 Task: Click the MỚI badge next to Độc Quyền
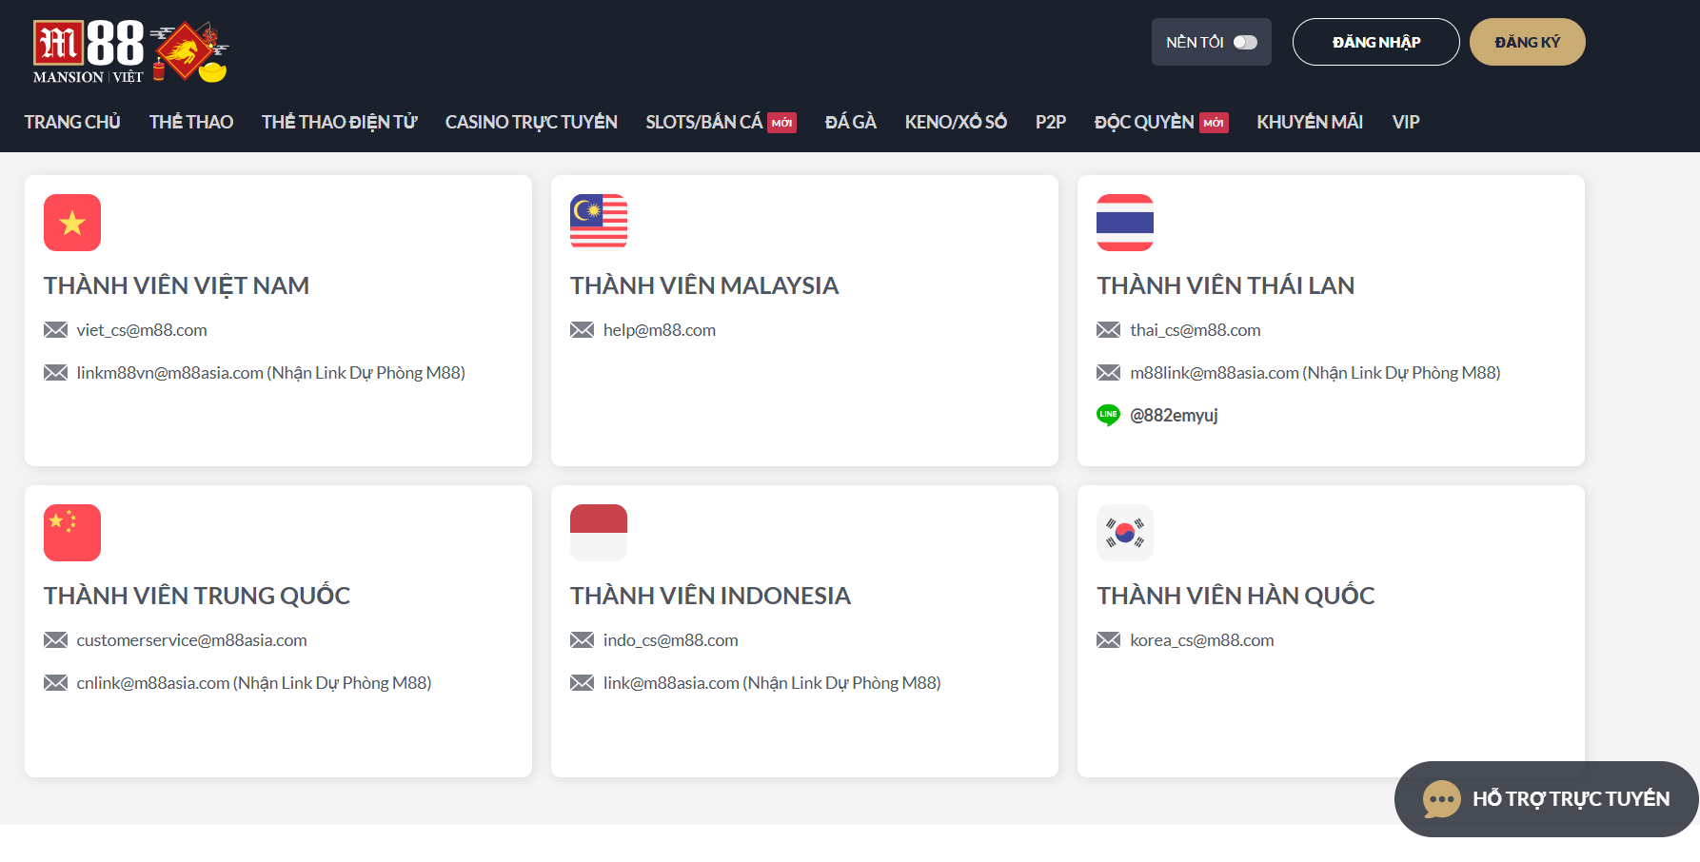coord(1214,123)
